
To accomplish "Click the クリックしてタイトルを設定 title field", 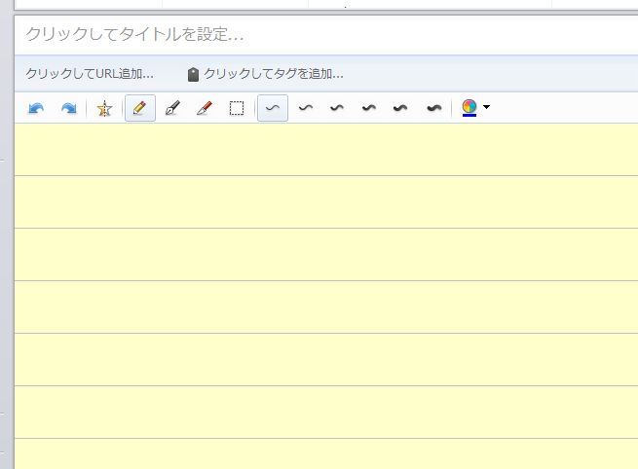I will point(326,35).
